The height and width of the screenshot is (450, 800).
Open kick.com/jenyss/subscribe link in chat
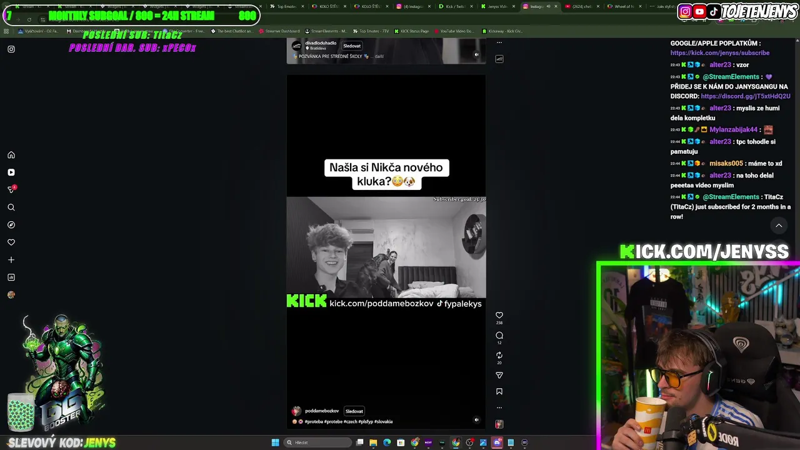click(x=720, y=53)
